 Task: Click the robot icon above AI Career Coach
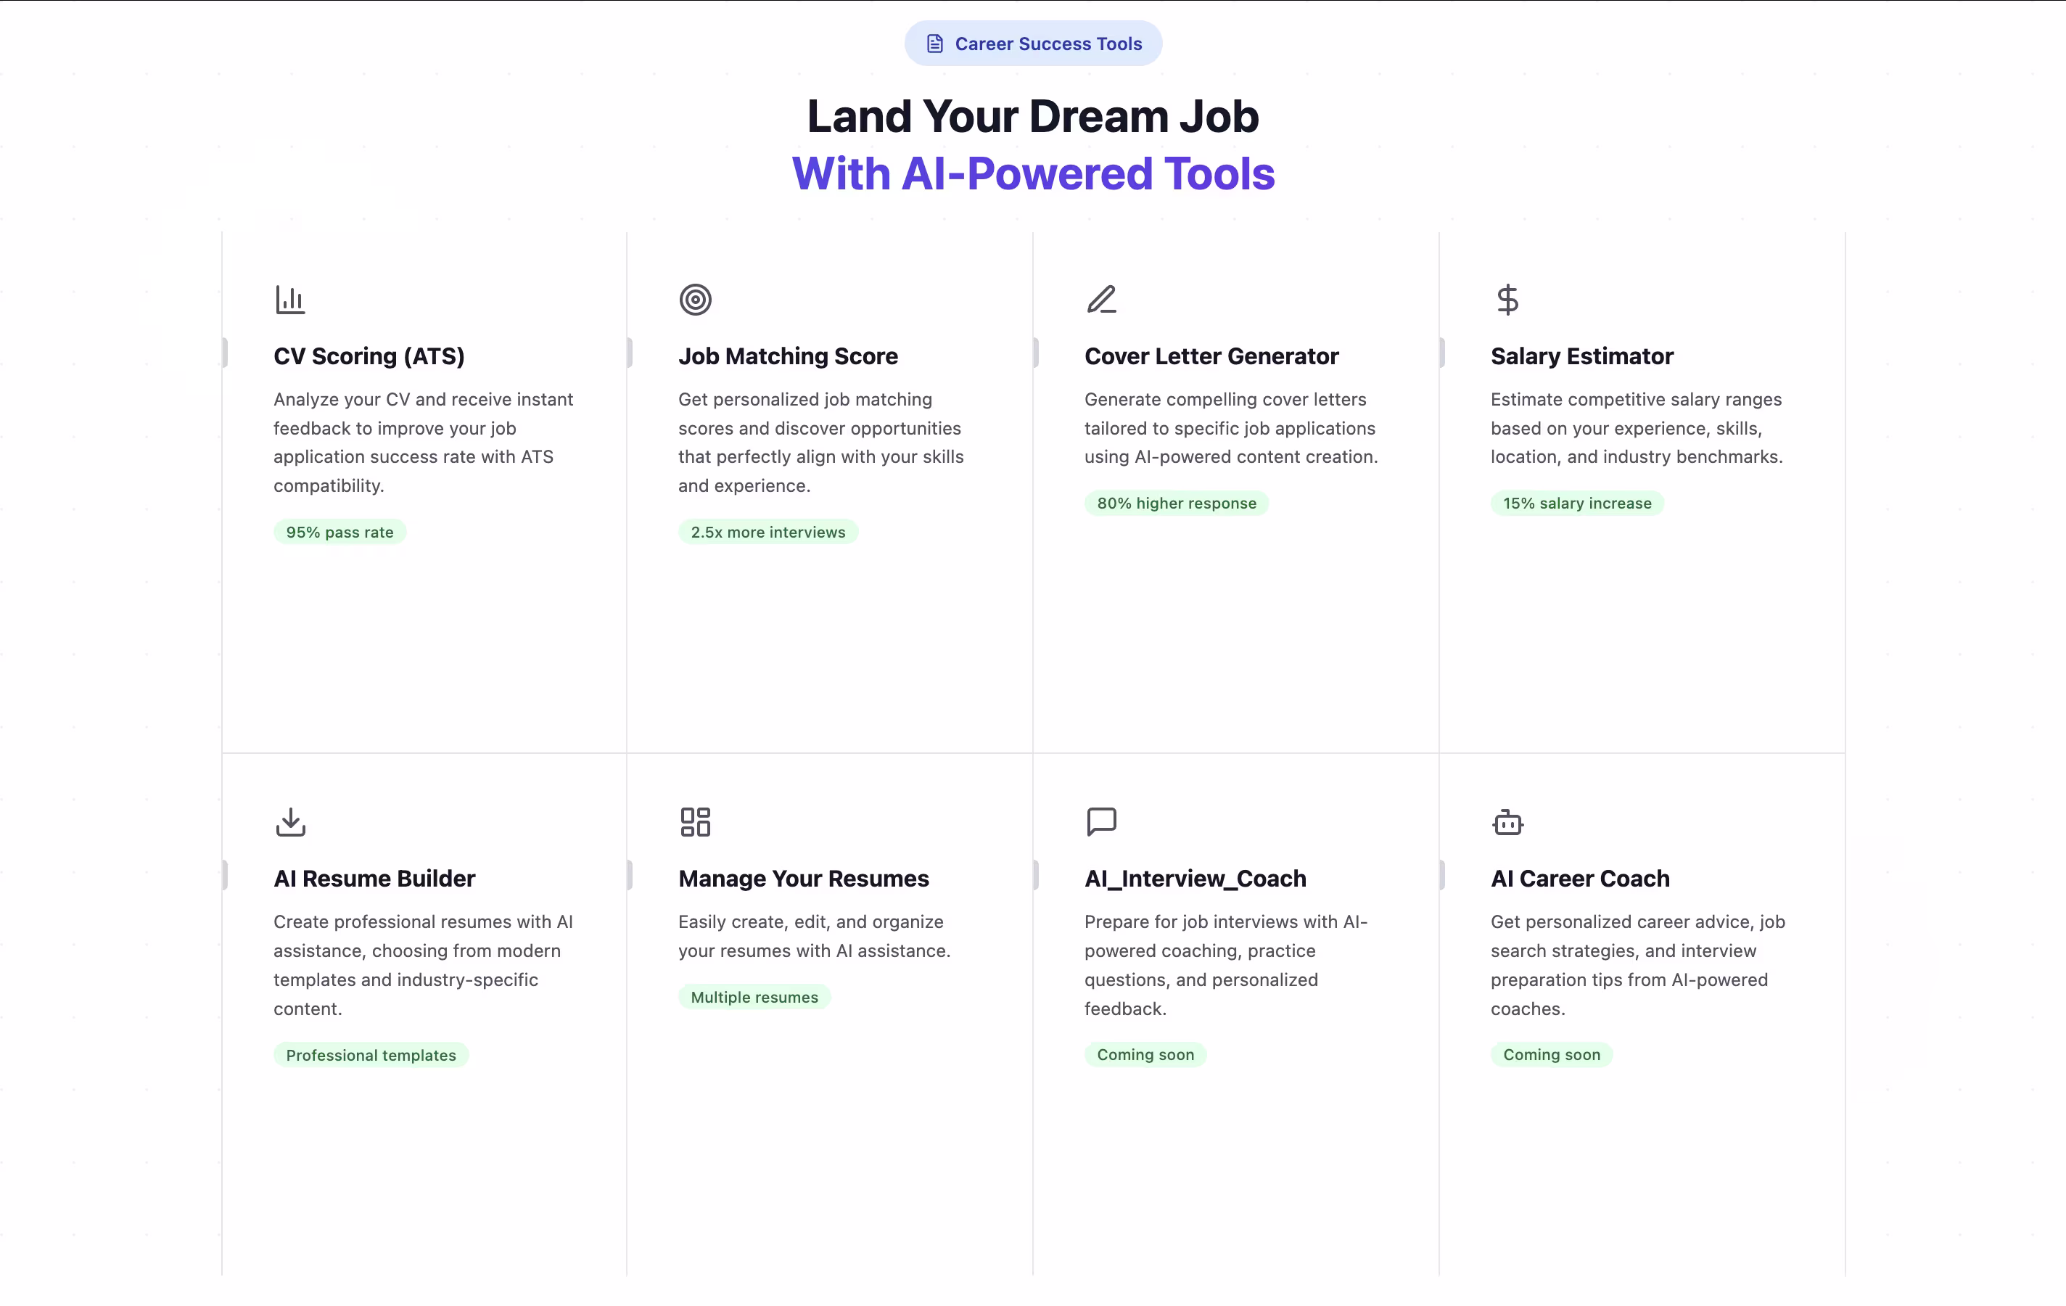(x=1507, y=822)
